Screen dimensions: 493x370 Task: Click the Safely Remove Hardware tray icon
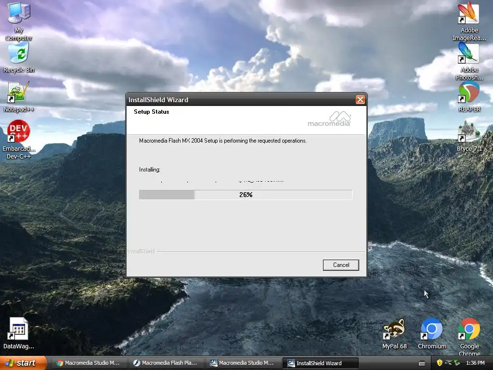coord(448,363)
